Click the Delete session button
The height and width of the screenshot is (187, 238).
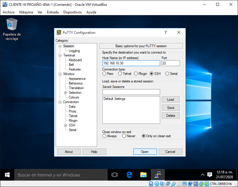click(171, 115)
